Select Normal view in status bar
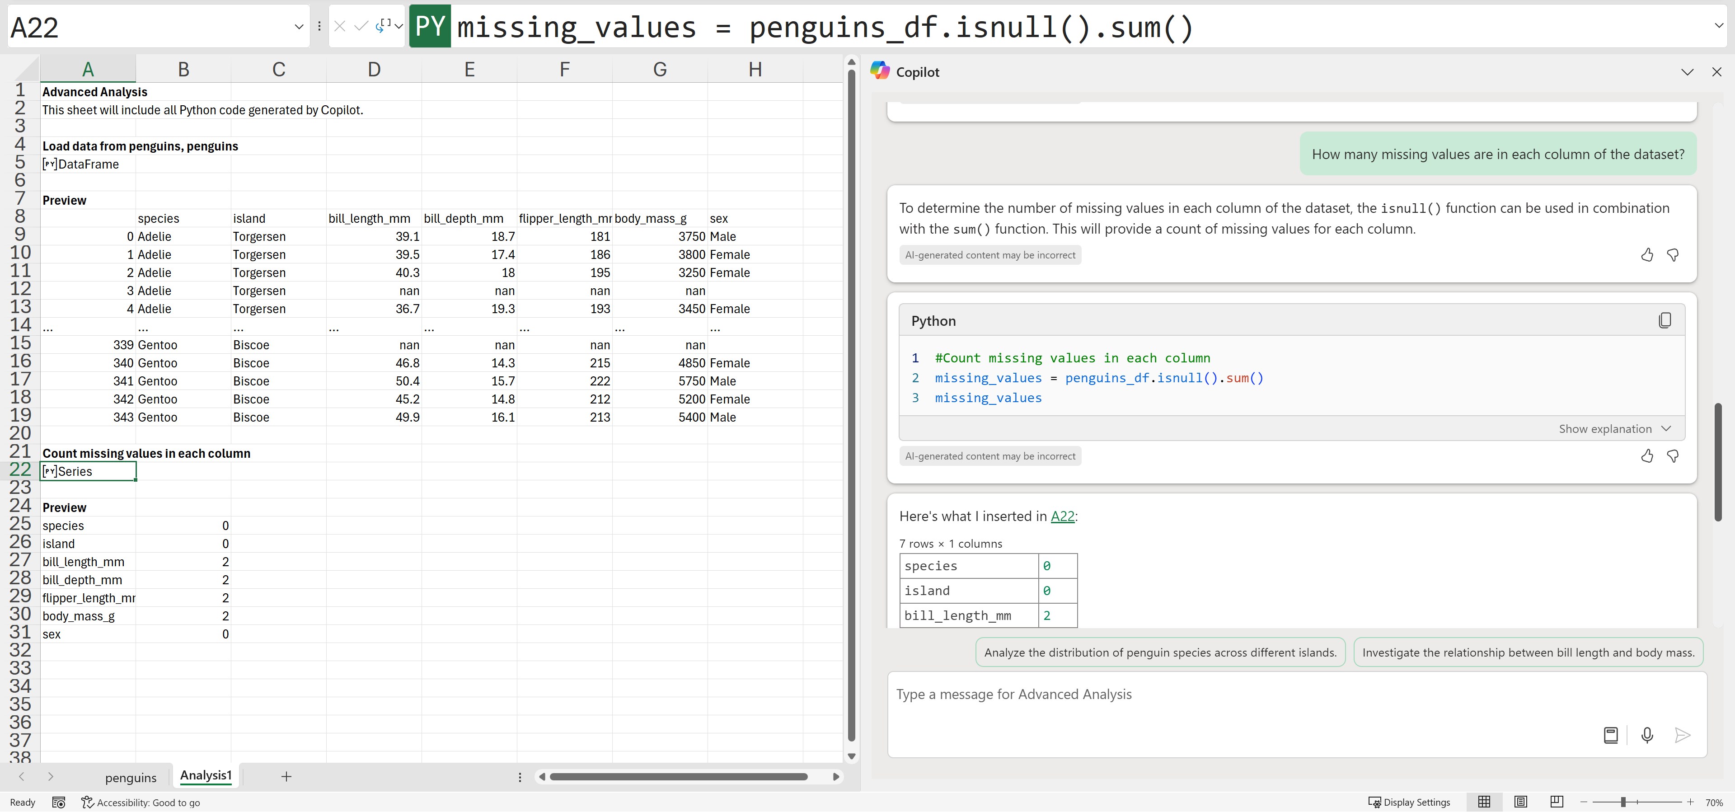Image resolution: width=1735 pixels, height=812 pixels. pyautogui.click(x=1484, y=802)
